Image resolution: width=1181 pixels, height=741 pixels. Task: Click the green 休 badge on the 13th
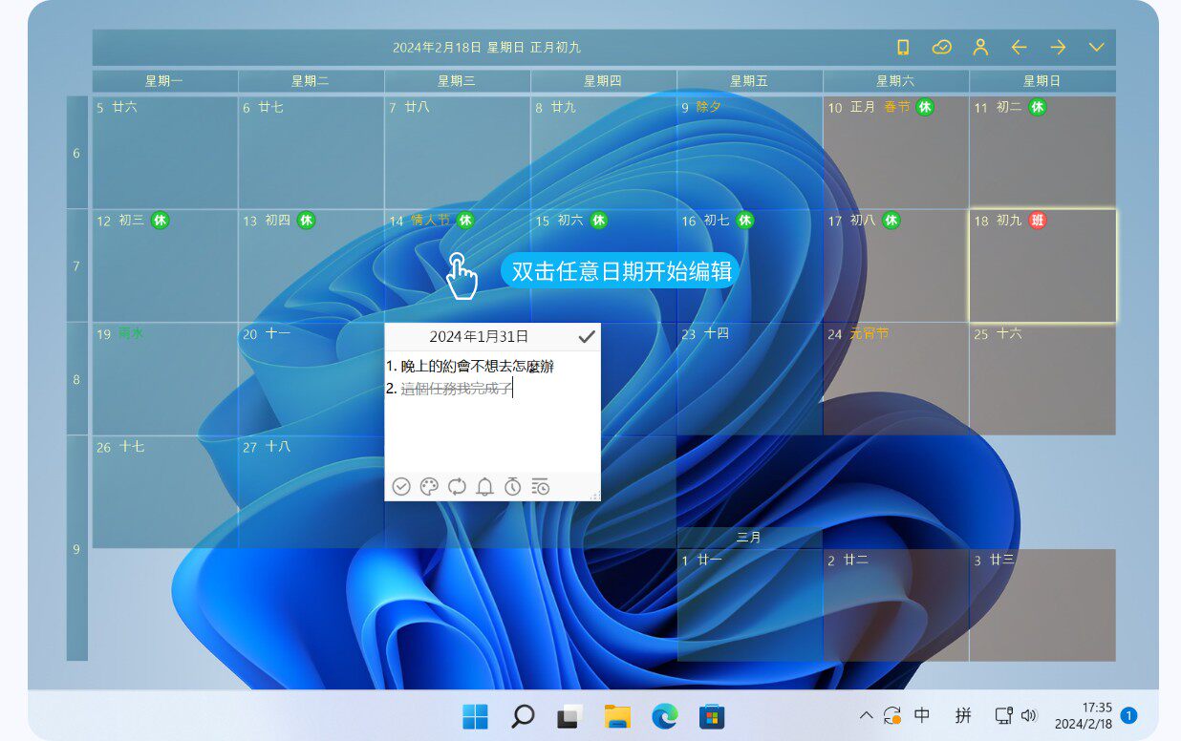pyautogui.click(x=306, y=221)
